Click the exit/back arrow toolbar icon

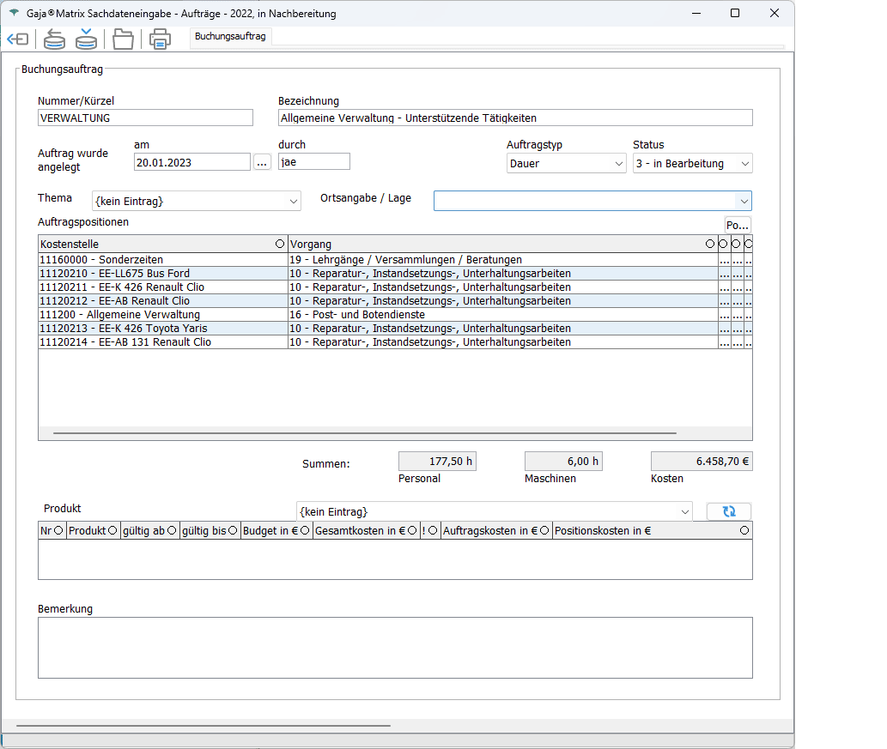[x=18, y=39]
